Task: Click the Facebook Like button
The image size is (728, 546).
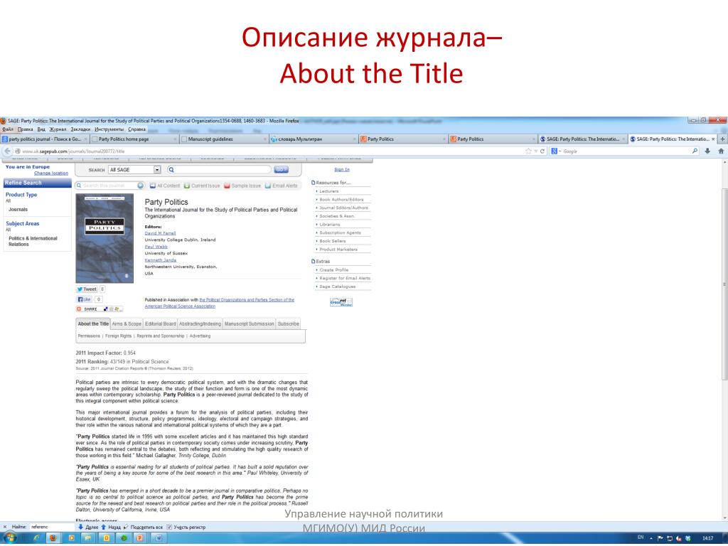Action: (x=84, y=299)
